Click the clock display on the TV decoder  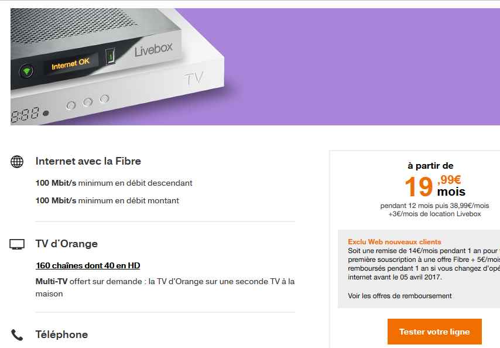pos(25,114)
